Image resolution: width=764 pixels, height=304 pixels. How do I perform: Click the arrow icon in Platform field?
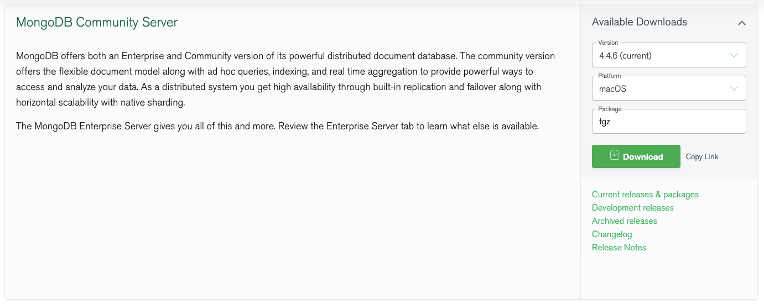[x=734, y=88]
